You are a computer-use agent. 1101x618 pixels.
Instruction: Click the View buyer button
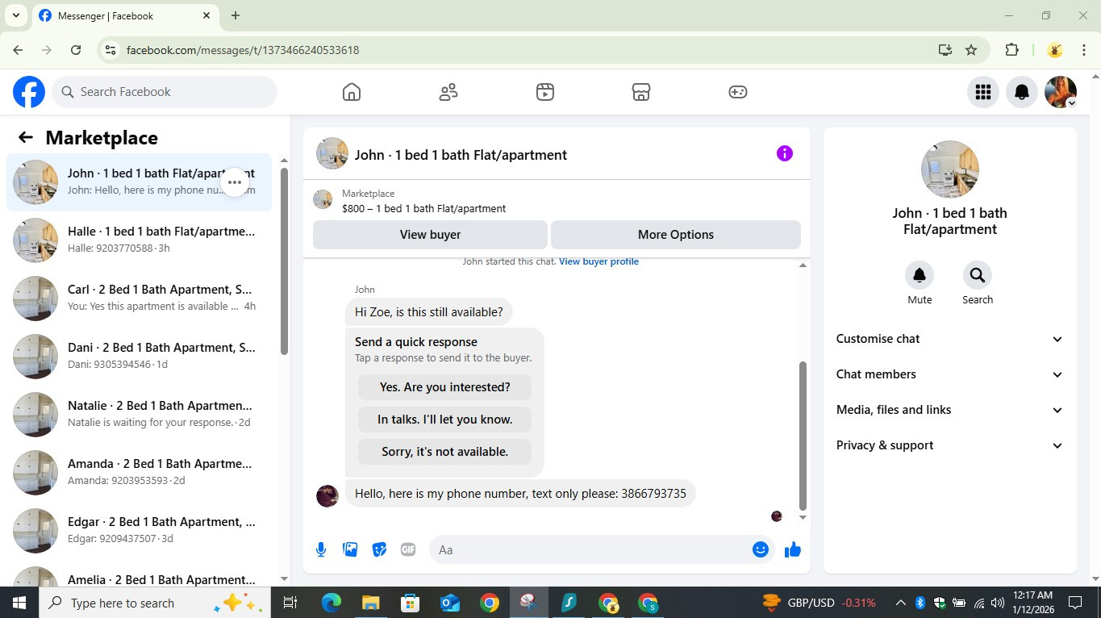(x=430, y=235)
